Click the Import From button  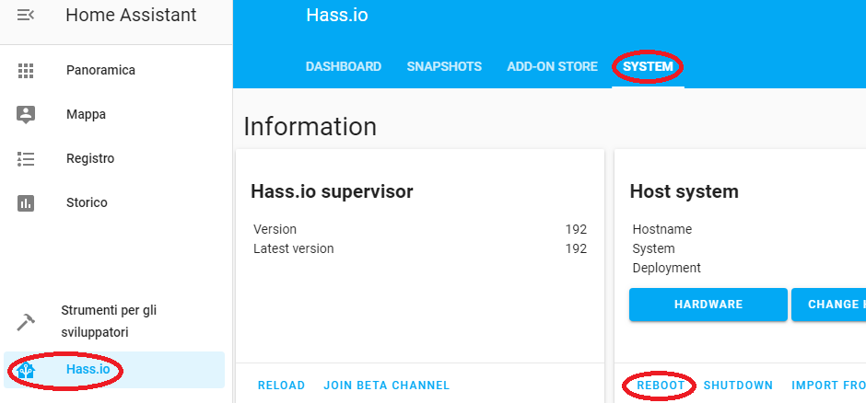point(828,386)
